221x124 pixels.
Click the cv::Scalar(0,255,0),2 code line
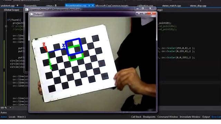[x=176, y=51]
